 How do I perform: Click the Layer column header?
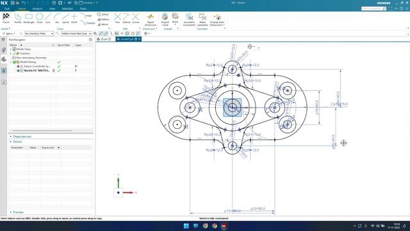click(78, 45)
